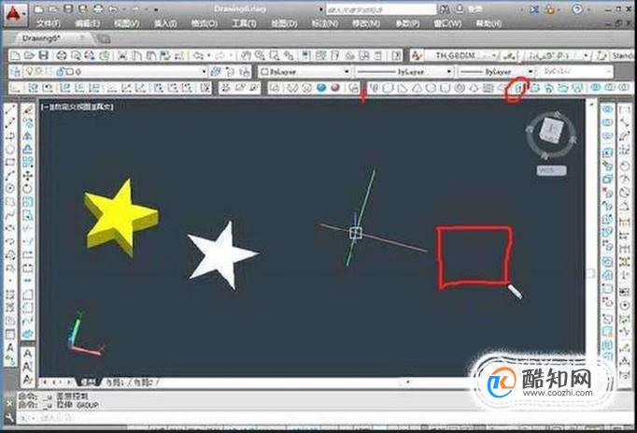Open the 帮助(H) menu
Image resolution: width=637 pixels, height=433 pixels.
tap(488, 23)
